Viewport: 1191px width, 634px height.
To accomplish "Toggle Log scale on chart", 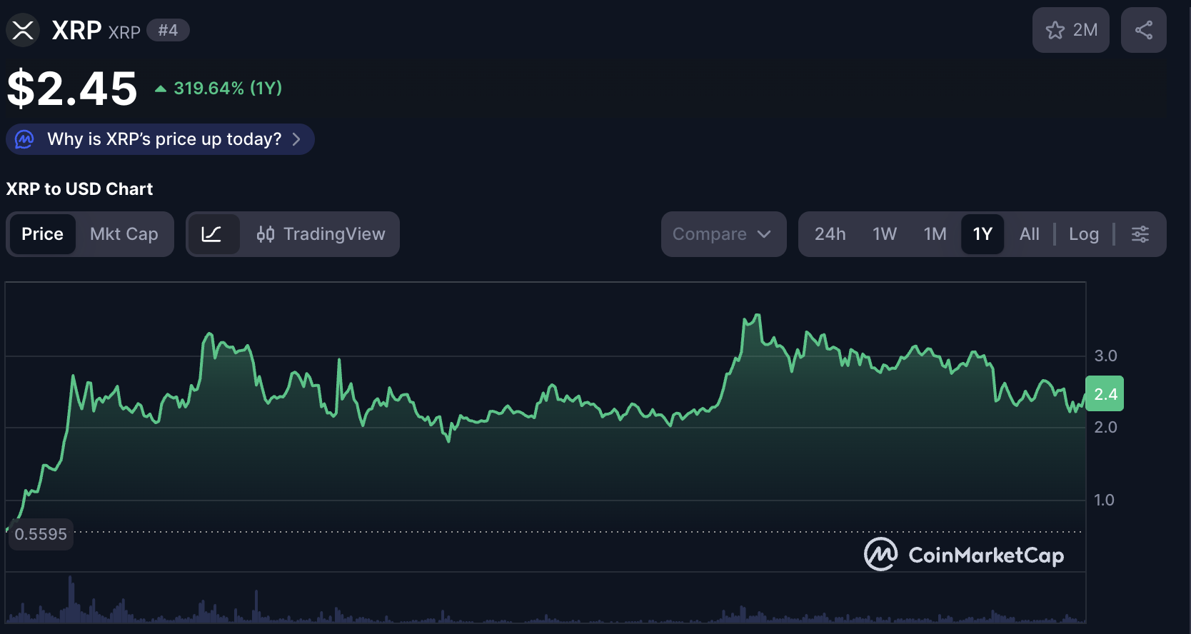I will pyautogui.click(x=1083, y=234).
